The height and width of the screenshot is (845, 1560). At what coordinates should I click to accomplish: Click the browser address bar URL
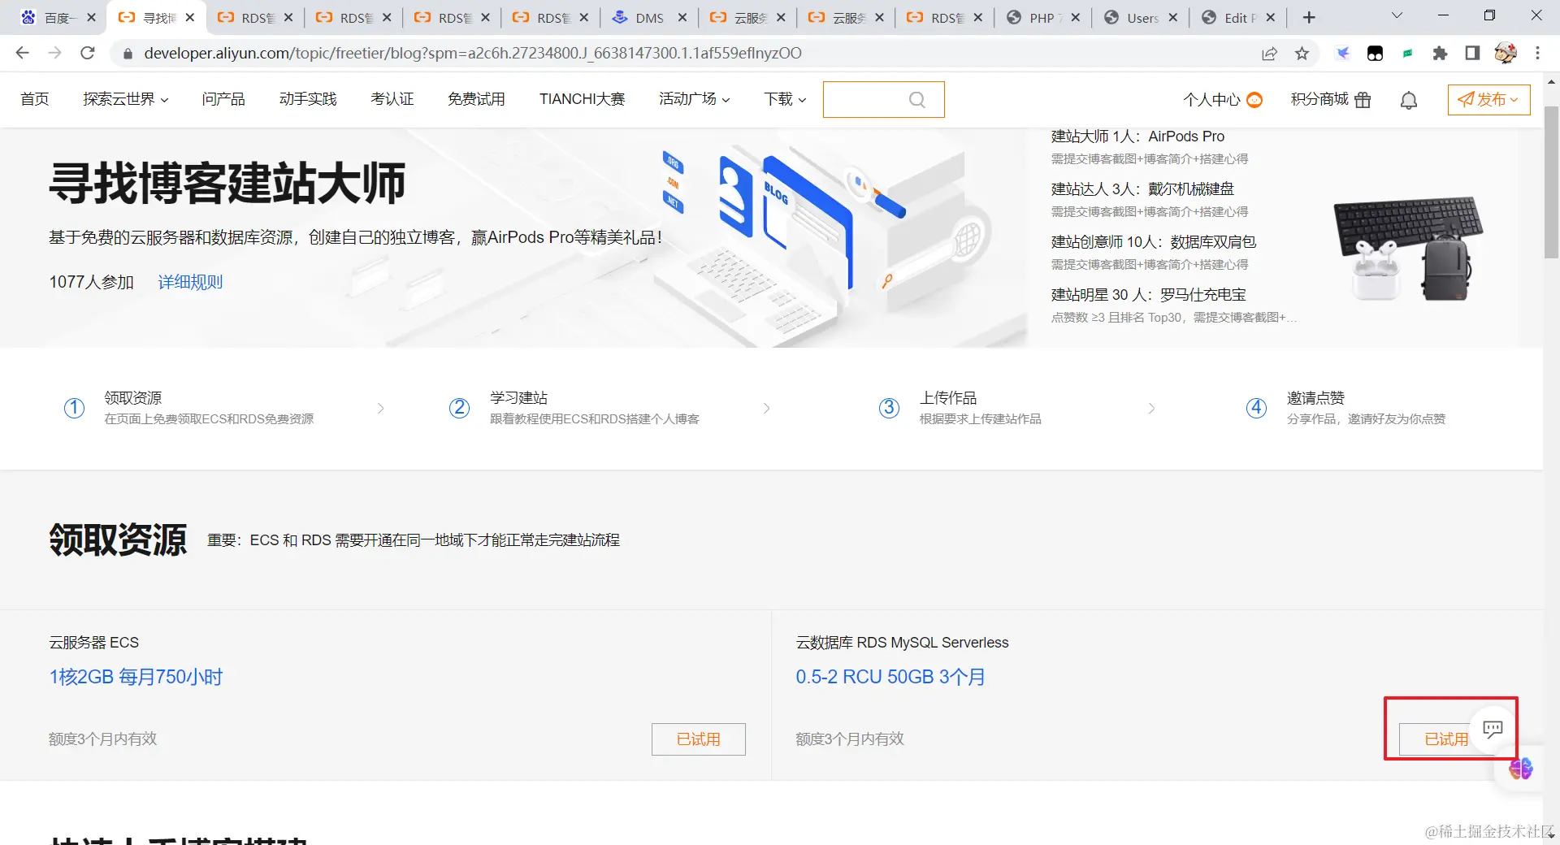click(473, 54)
